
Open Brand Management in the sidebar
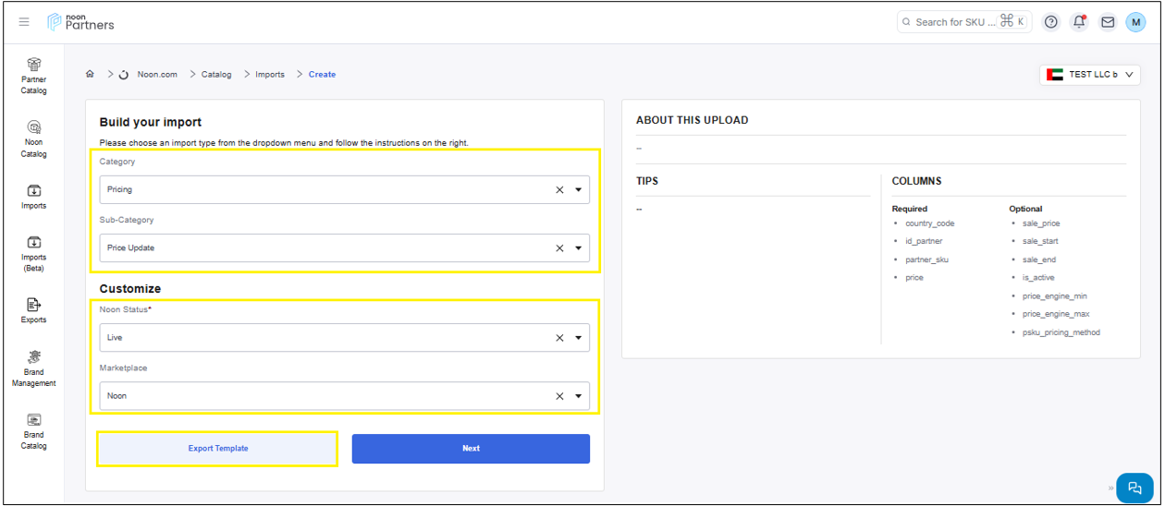pyautogui.click(x=34, y=367)
